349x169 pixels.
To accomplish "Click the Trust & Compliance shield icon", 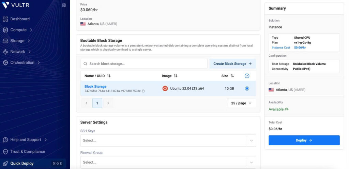I will pos(5,151).
